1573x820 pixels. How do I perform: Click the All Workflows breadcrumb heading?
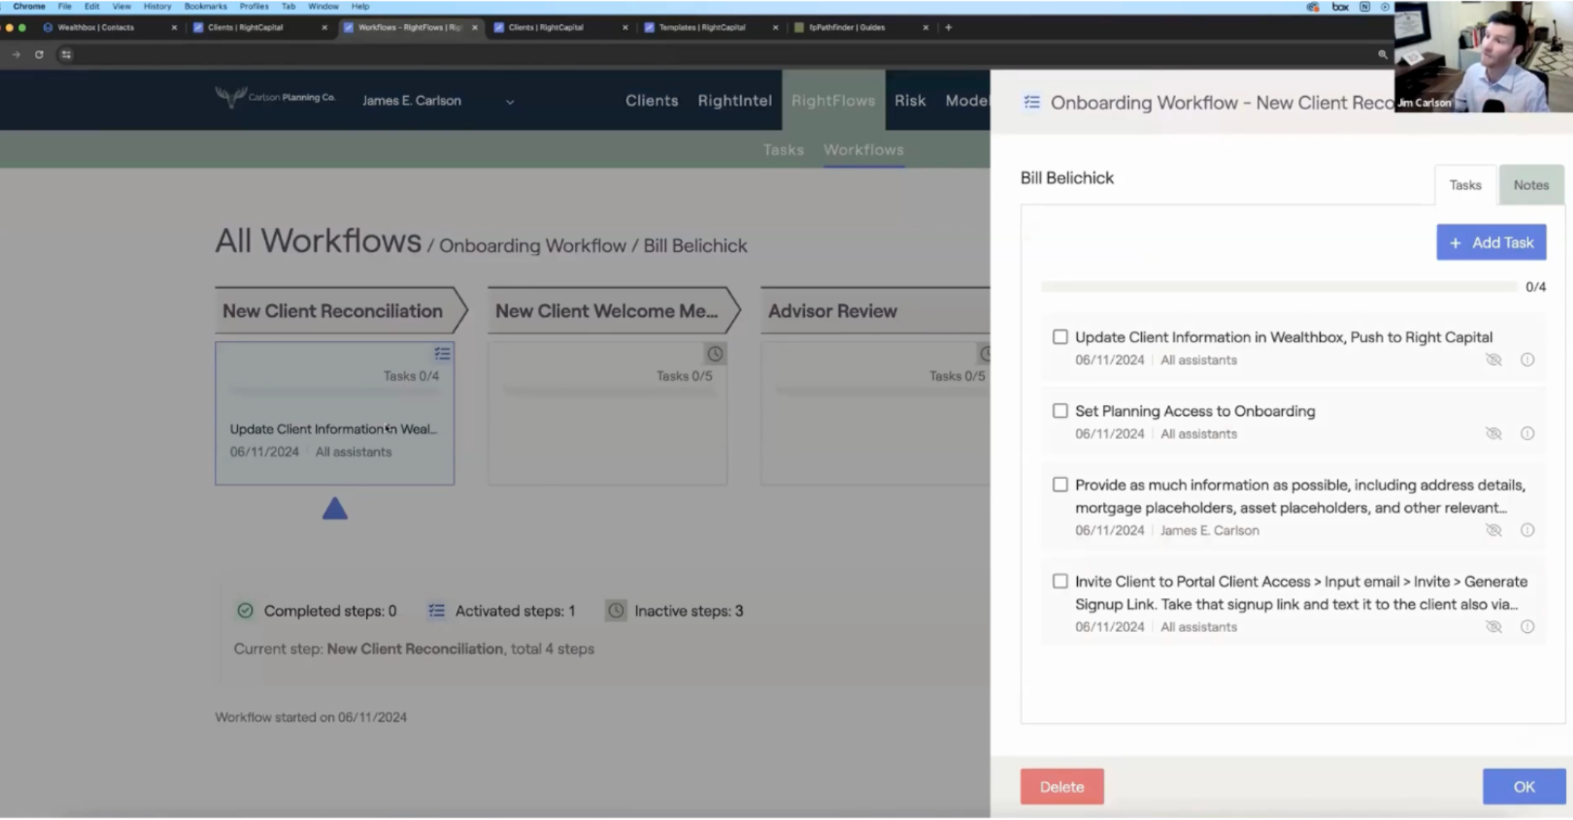pyautogui.click(x=318, y=241)
